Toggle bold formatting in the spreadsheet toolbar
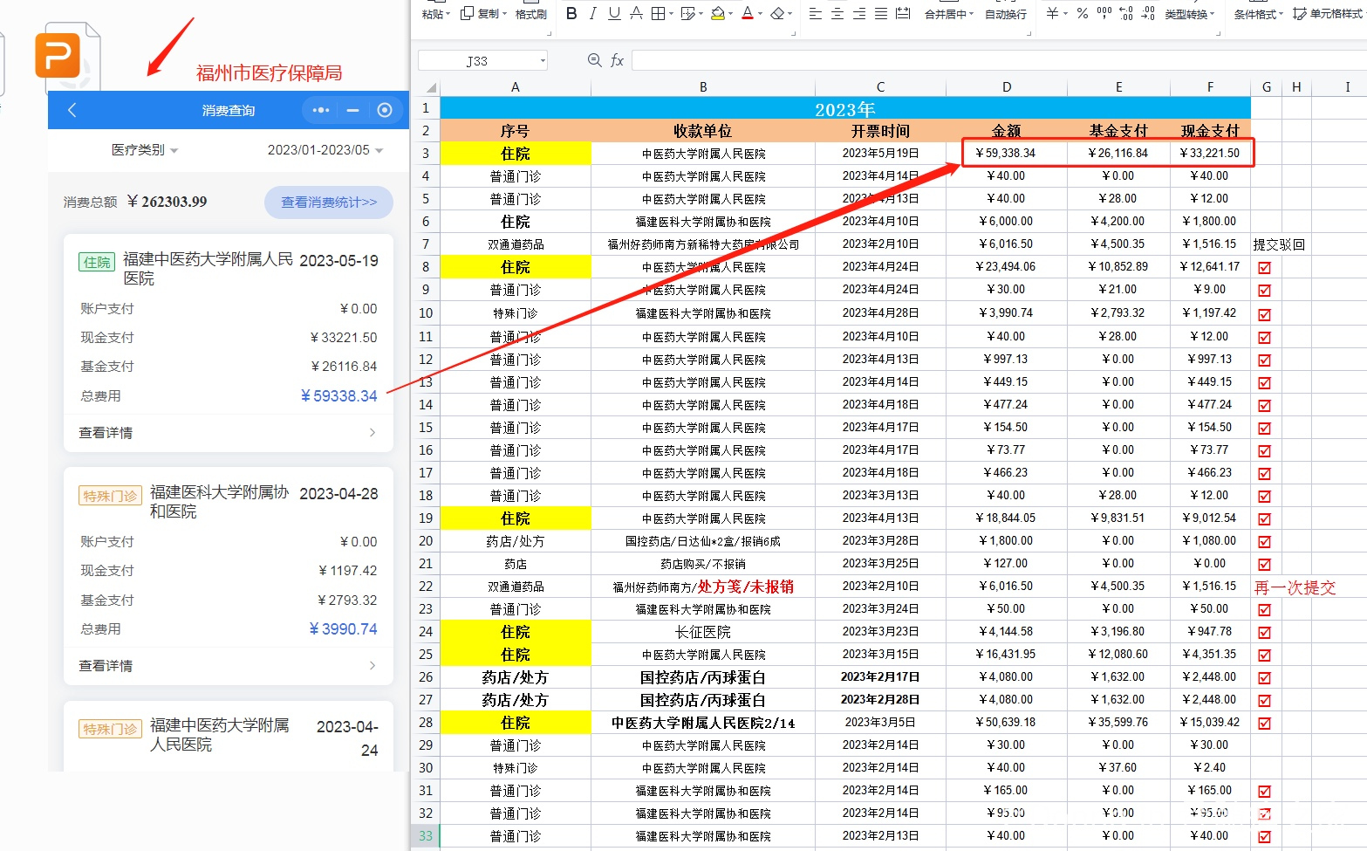The image size is (1367, 851). 571,13
